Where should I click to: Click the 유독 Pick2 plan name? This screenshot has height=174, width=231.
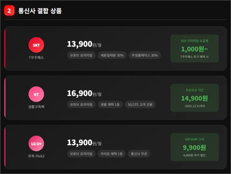tap(36, 156)
